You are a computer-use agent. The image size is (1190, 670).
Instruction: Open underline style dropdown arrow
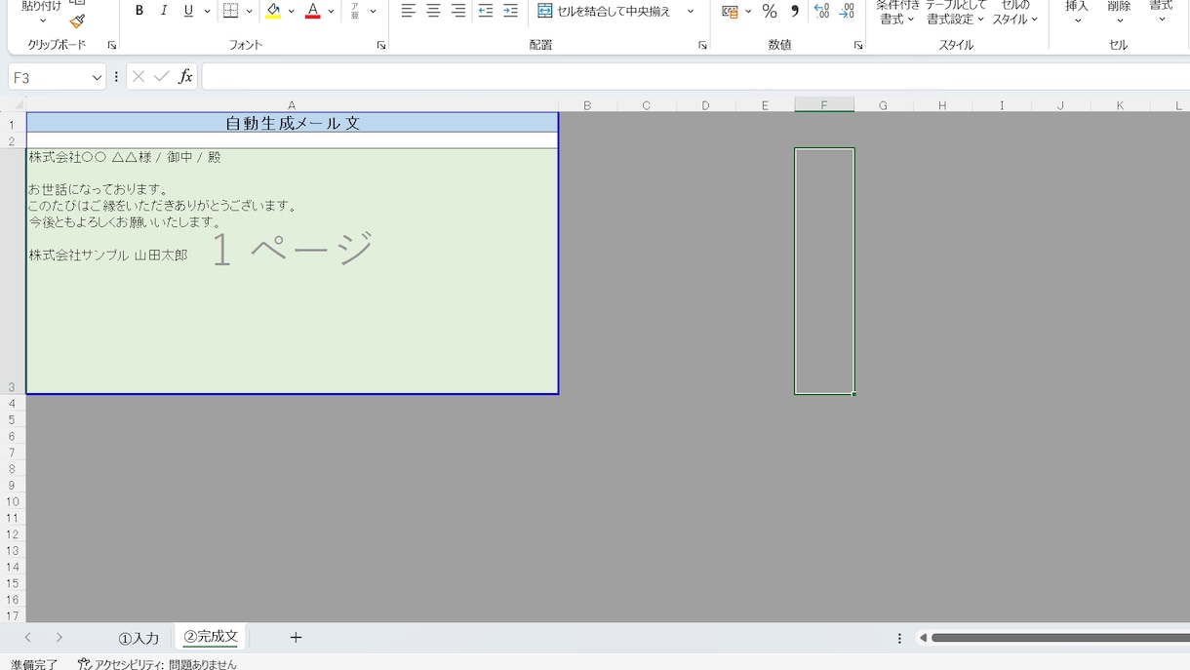pos(207,12)
